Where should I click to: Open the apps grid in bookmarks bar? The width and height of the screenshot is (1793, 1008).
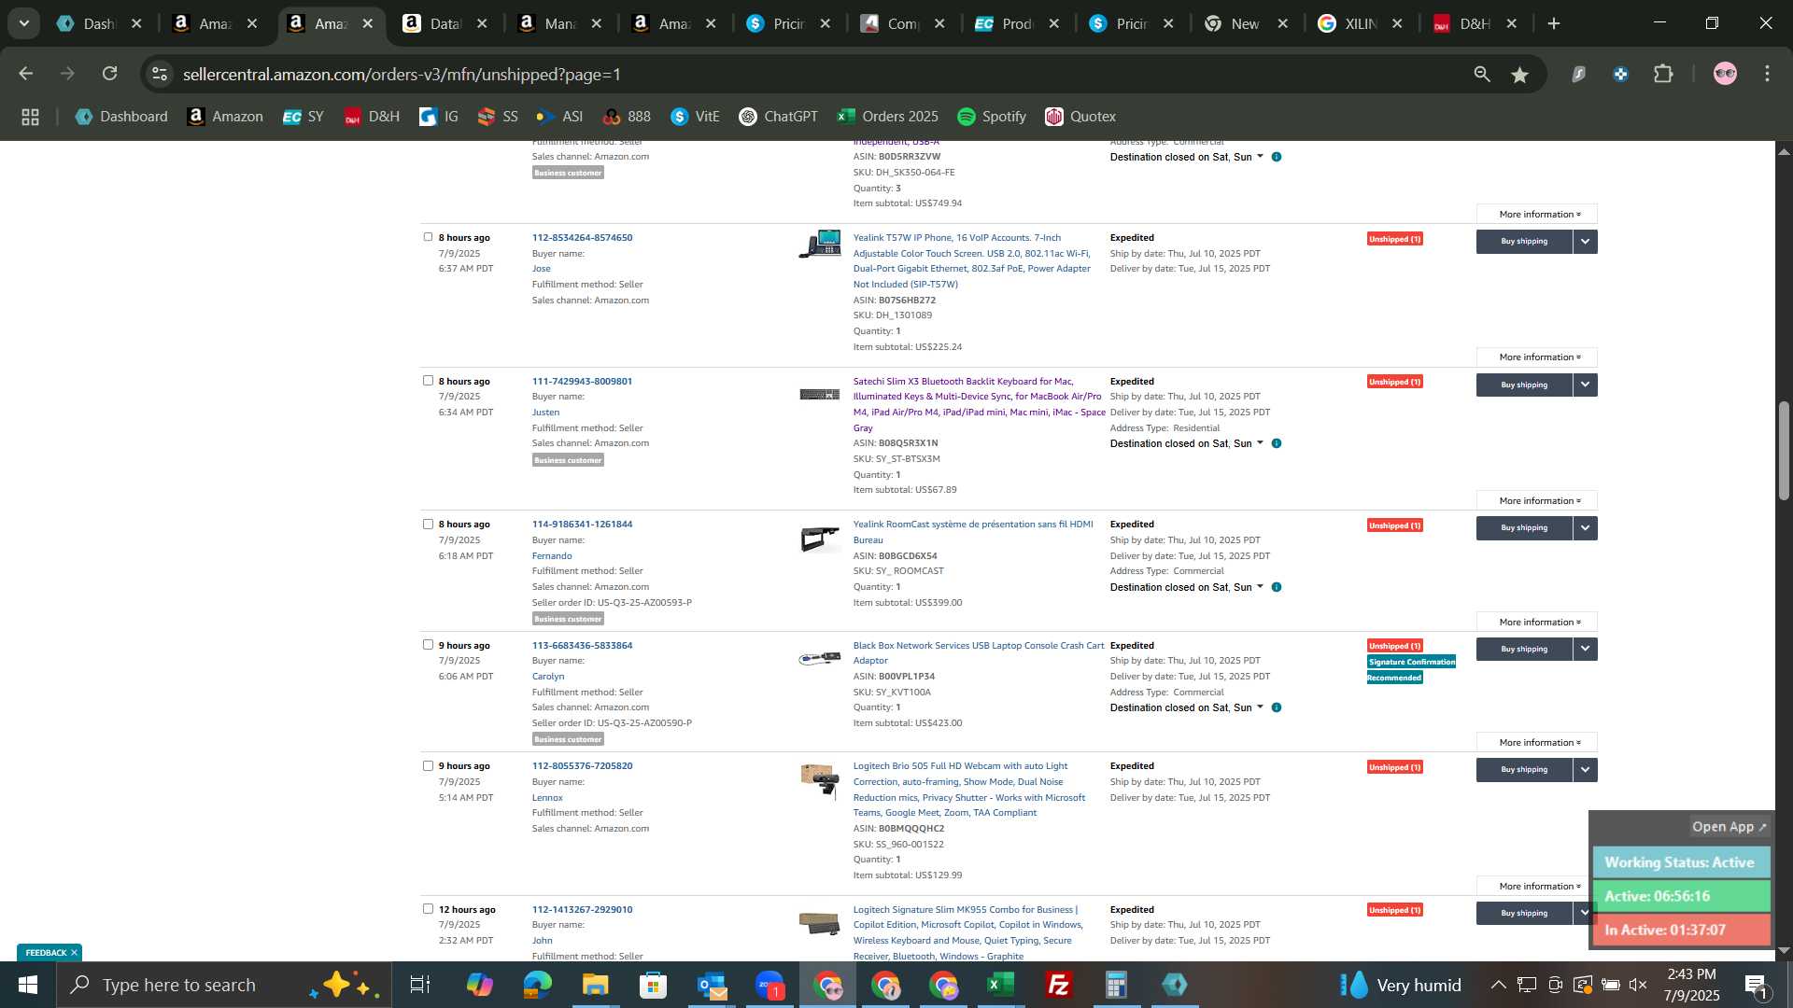click(x=30, y=117)
